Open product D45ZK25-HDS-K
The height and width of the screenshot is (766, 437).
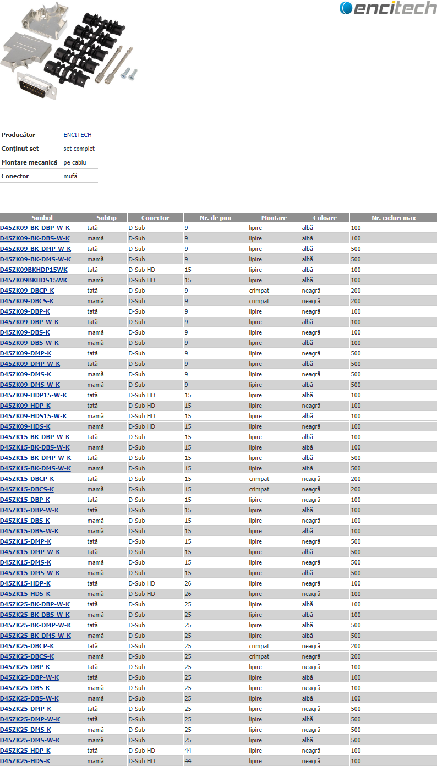(25, 761)
